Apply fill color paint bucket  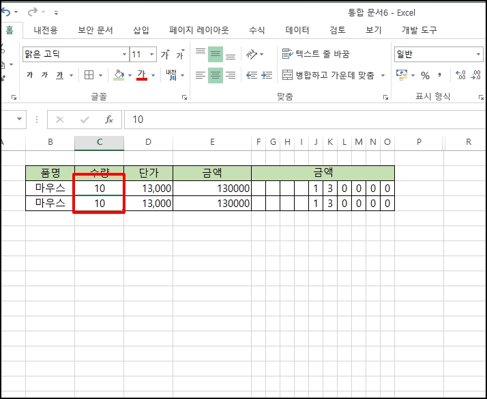point(119,75)
